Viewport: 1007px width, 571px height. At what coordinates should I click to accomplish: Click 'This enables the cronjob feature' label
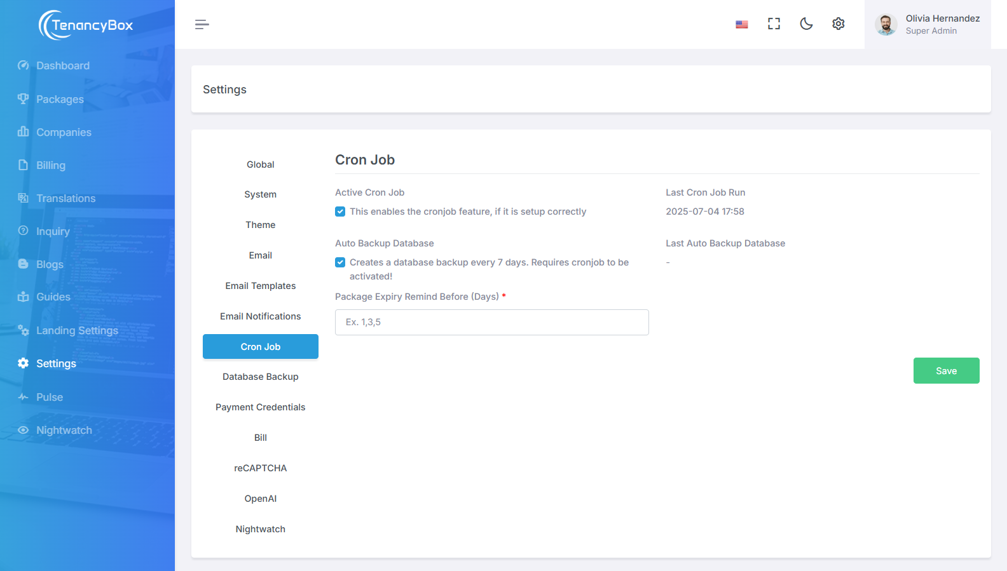click(x=468, y=212)
